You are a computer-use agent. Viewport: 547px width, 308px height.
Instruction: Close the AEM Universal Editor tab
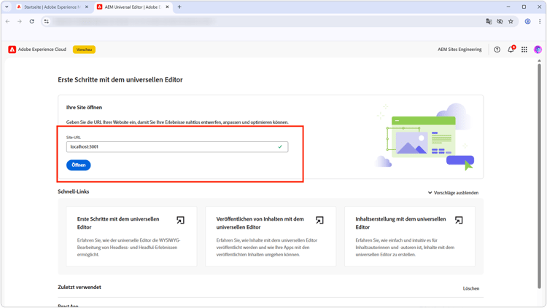tap(167, 7)
